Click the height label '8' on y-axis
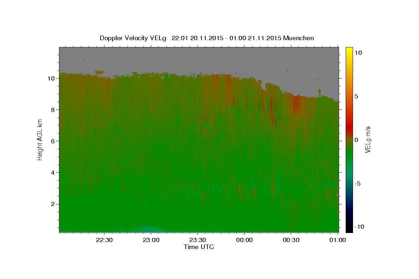 pos(53,110)
